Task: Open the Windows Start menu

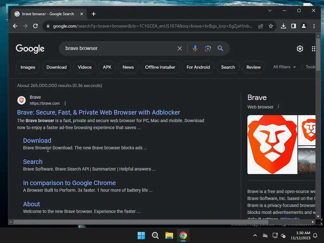Action: tap(141, 235)
